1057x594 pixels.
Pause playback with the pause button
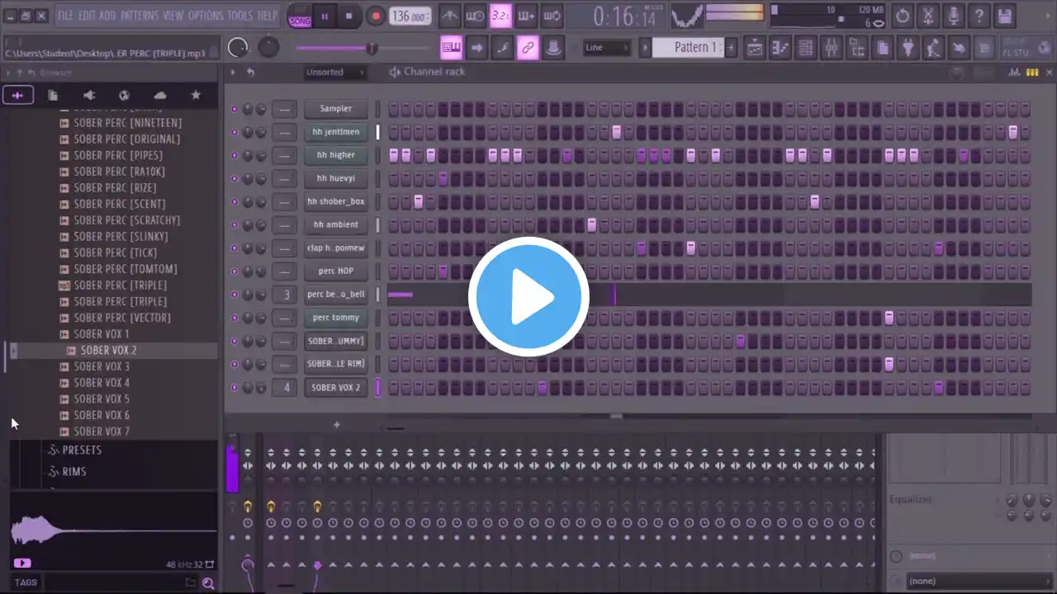[324, 16]
